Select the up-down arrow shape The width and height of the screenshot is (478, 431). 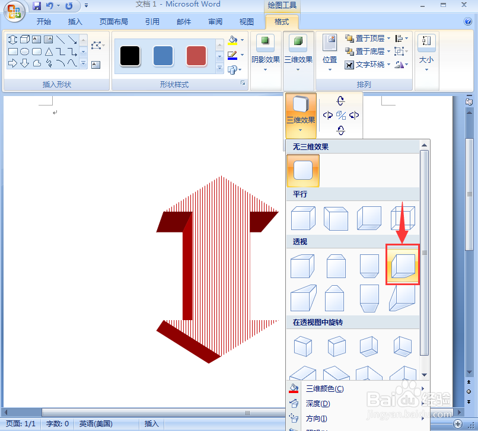[x=13, y=40]
